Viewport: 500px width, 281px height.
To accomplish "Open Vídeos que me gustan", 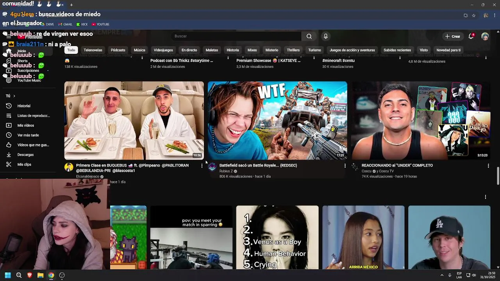I will coord(28,145).
